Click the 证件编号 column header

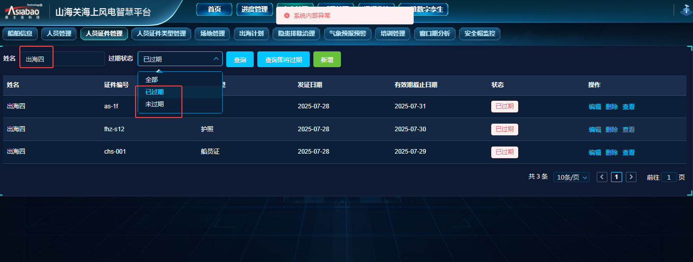point(116,85)
